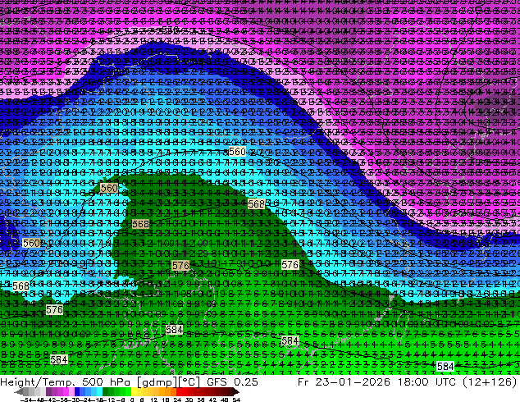Pick the first yellow swatch in legend
Screen dimensions: 520x402
coord(134,392)
